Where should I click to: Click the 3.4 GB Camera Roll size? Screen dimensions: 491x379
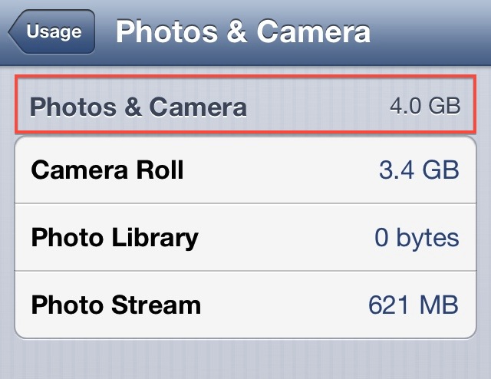[419, 170]
